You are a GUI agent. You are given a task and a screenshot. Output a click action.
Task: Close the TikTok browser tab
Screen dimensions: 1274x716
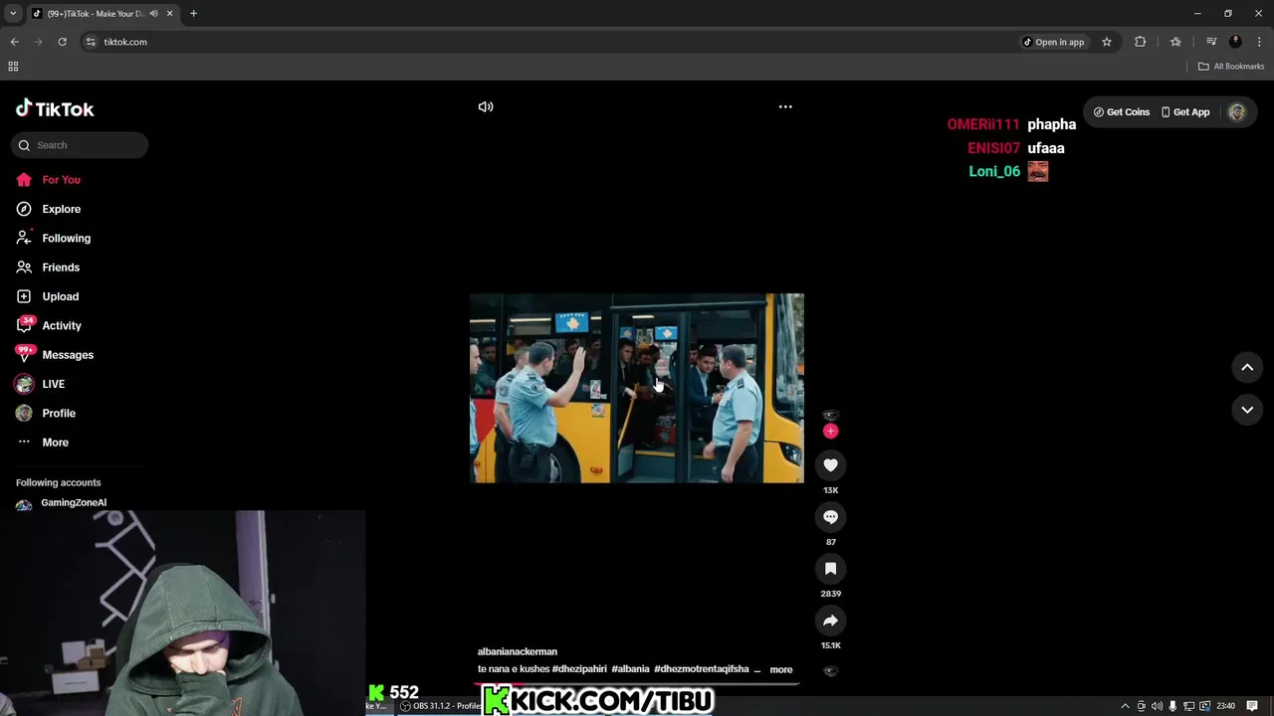pos(169,14)
